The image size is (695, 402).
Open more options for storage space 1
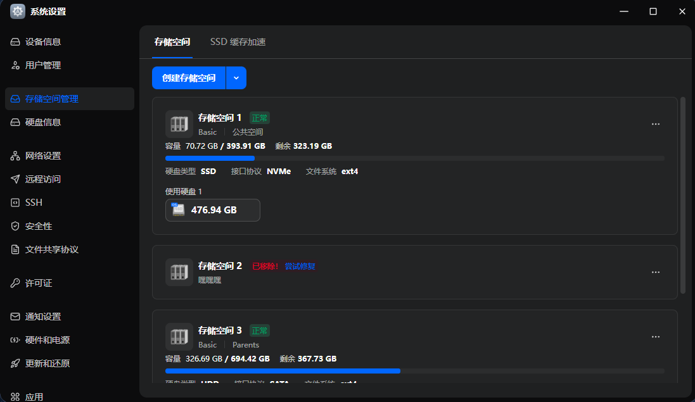coord(656,124)
